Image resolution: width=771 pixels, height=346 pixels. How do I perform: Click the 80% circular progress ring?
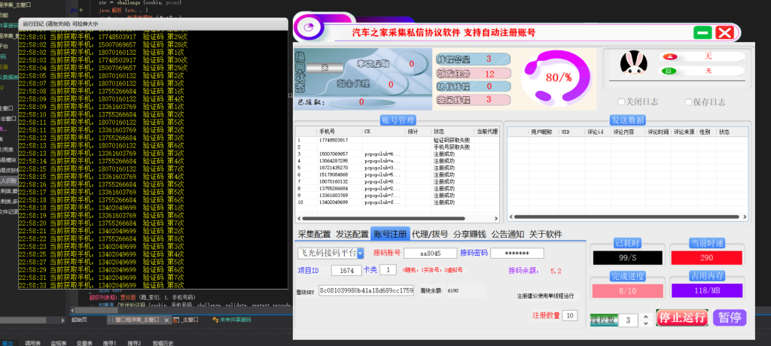point(558,77)
